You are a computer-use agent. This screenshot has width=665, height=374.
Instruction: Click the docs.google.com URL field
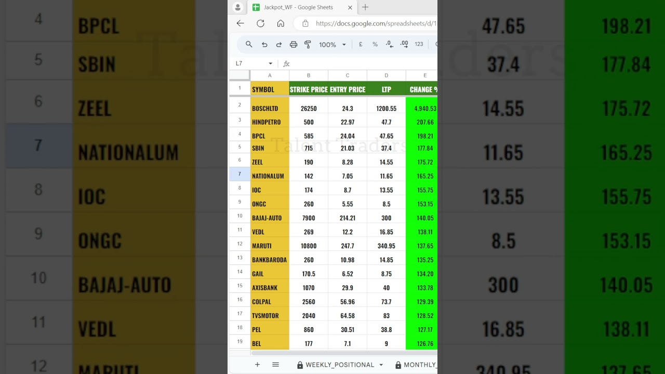[376, 23]
